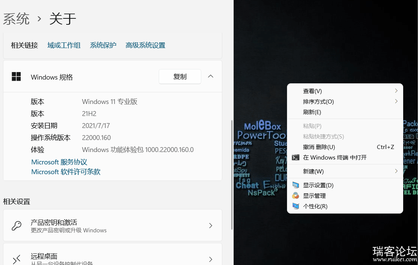This screenshot has width=419, height=265.
Task: Click Windows 功能体验包 1000.22000.160.0 text
Action: click(x=138, y=149)
